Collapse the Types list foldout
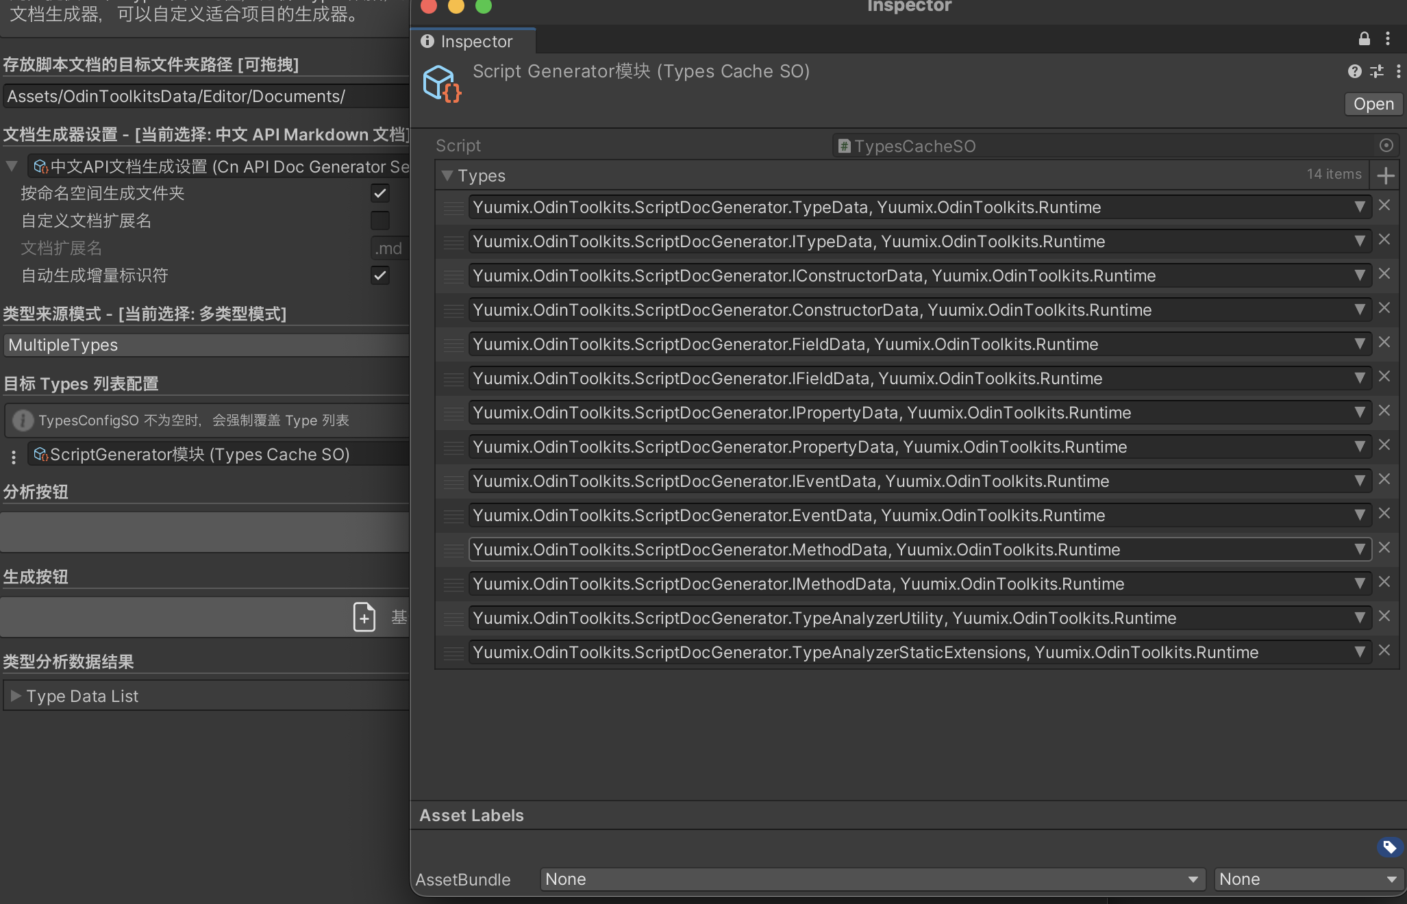The width and height of the screenshot is (1407, 904). click(x=447, y=176)
